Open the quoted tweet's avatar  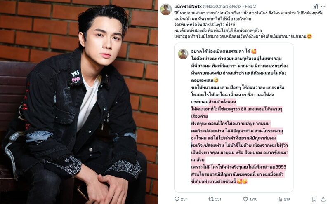(x=183, y=54)
